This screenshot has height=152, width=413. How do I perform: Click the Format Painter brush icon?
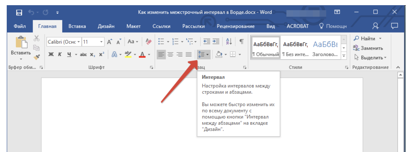point(37,57)
